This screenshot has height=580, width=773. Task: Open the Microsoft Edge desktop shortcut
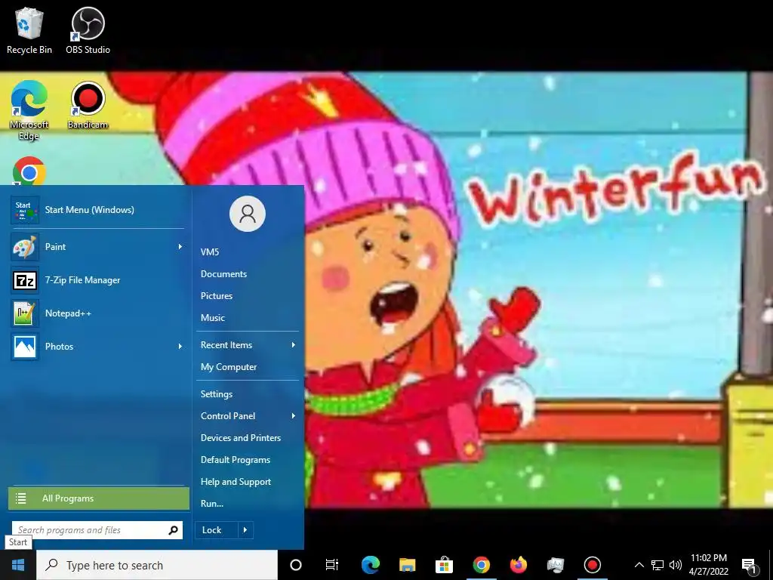point(29,110)
